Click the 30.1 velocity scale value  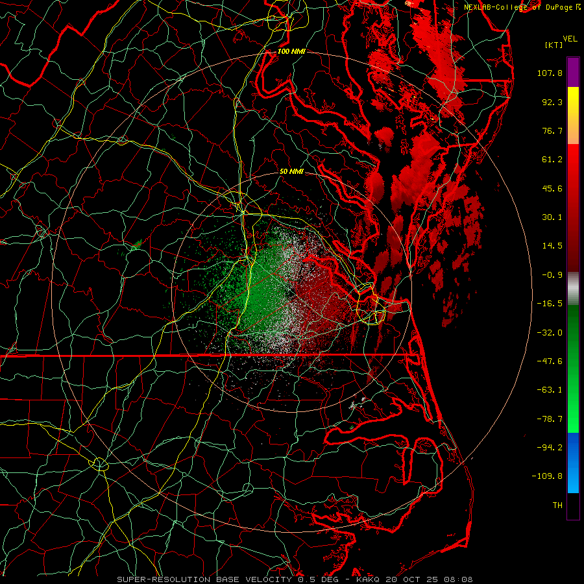tap(552, 217)
